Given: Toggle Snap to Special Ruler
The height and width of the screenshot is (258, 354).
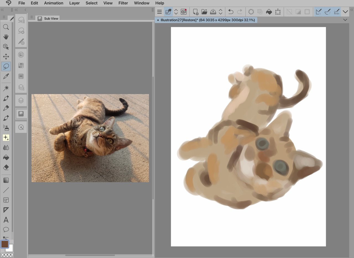Looking at the screenshot, I should click(x=327, y=12).
